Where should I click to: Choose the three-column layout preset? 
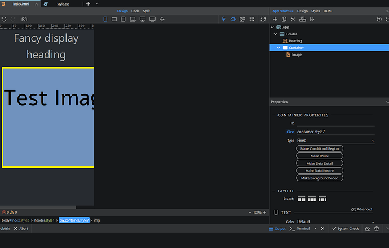(312, 199)
